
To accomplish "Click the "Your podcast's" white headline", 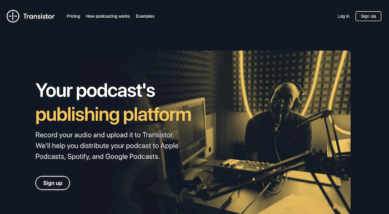I will click(96, 91).
